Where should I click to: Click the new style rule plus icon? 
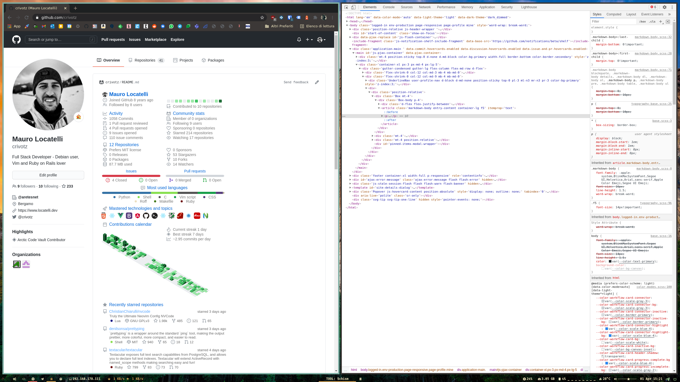(661, 21)
